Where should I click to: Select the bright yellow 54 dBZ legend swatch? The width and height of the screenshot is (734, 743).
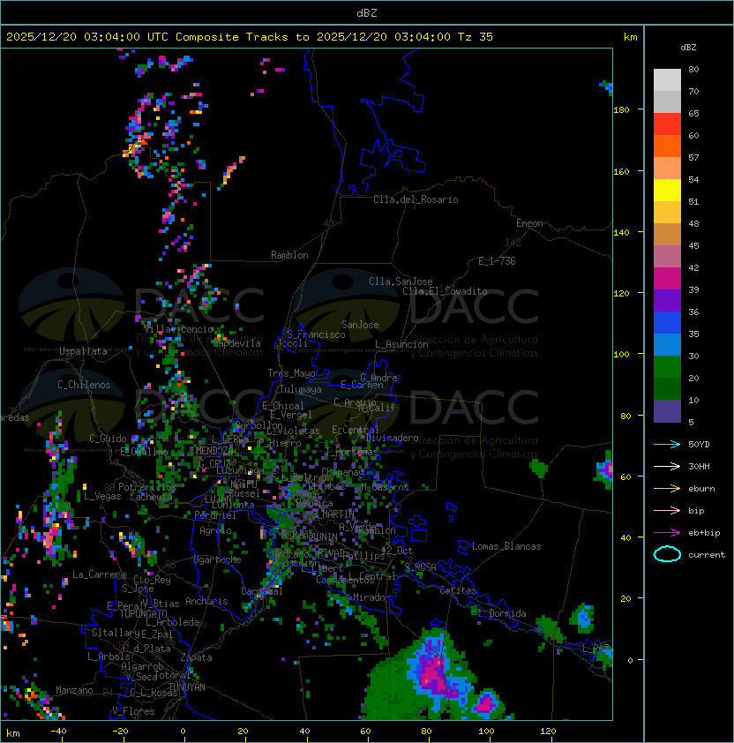tap(667, 191)
